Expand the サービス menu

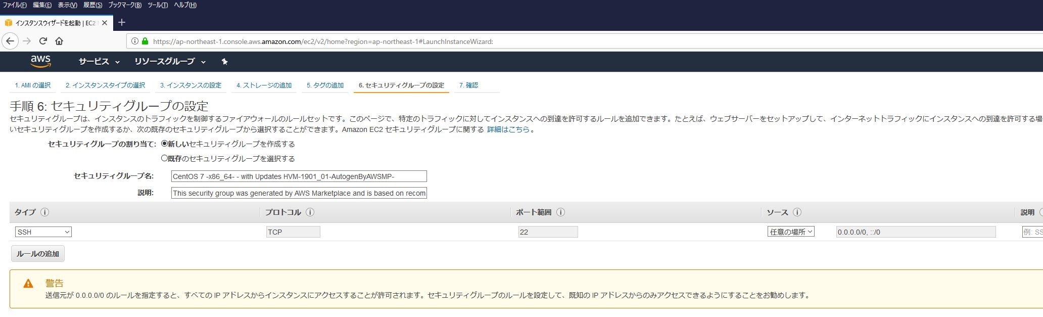pos(99,62)
